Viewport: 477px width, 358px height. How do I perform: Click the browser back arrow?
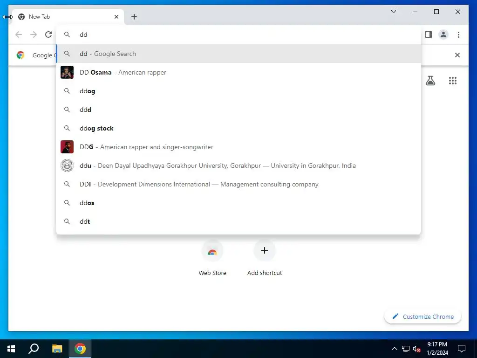19,34
